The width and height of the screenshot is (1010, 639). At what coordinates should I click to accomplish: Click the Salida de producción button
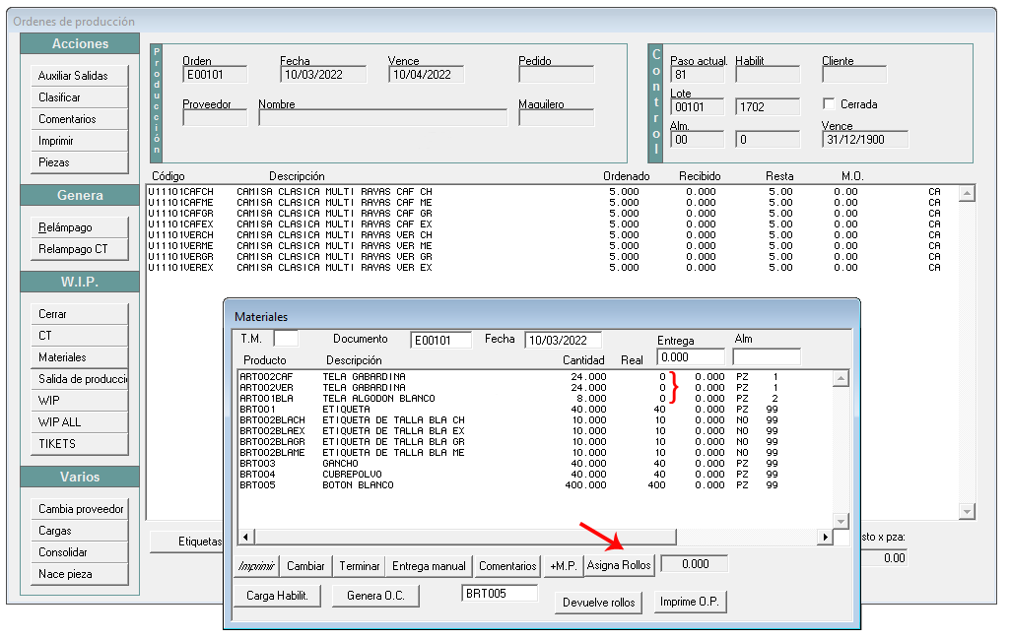[79, 379]
